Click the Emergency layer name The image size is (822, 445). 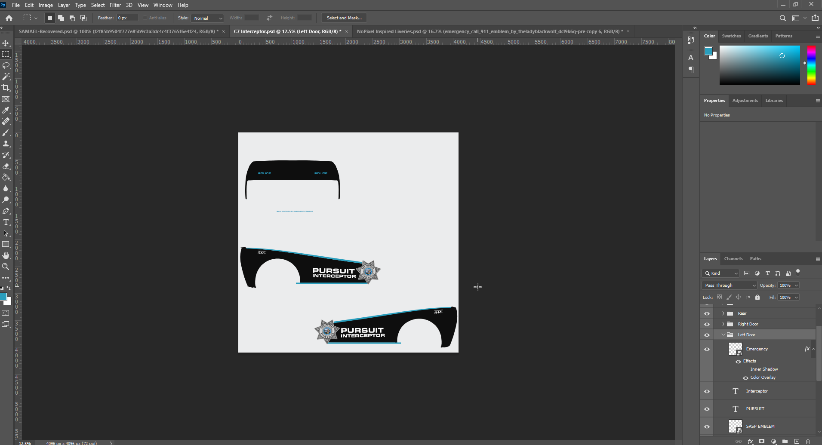pyautogui.click(x=757, y=349)
